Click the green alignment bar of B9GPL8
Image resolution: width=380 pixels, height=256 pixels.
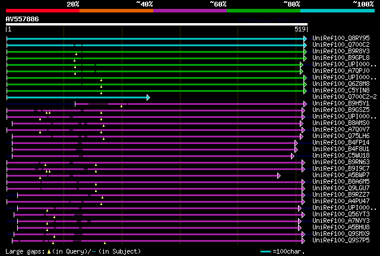(155, 58)
